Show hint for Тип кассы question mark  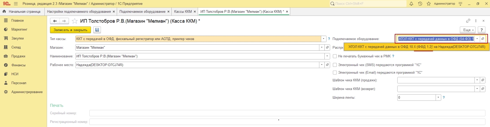tap(329, 39)
